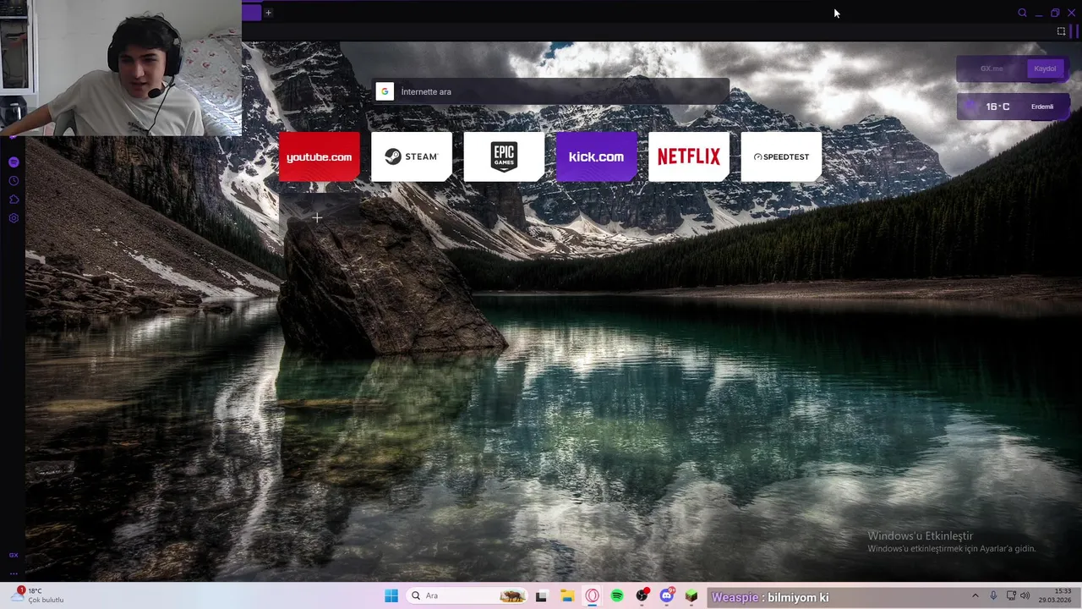Open the Netflix speed dial tile

point(689,156)
